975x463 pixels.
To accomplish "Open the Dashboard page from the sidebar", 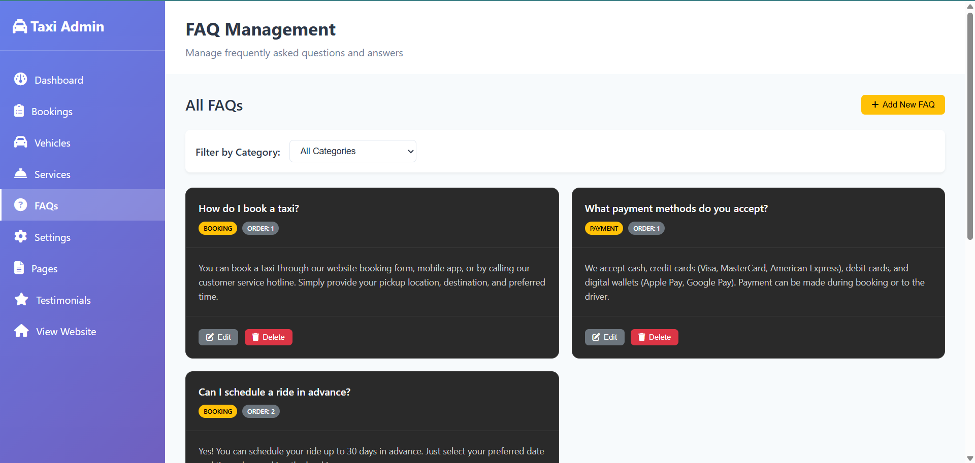I will coord(58,80).
